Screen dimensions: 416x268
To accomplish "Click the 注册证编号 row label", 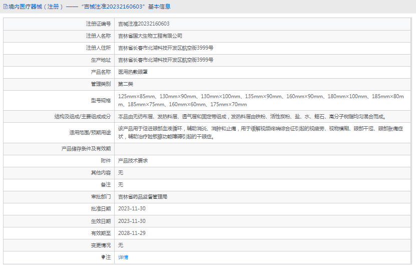I will tap(98, 24).
